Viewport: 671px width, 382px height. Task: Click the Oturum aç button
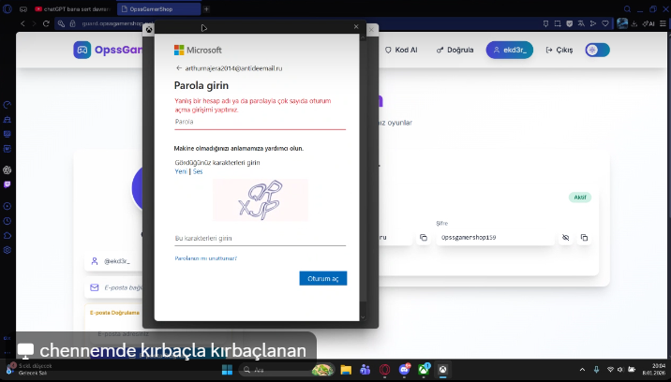click(x=323, y=278)
